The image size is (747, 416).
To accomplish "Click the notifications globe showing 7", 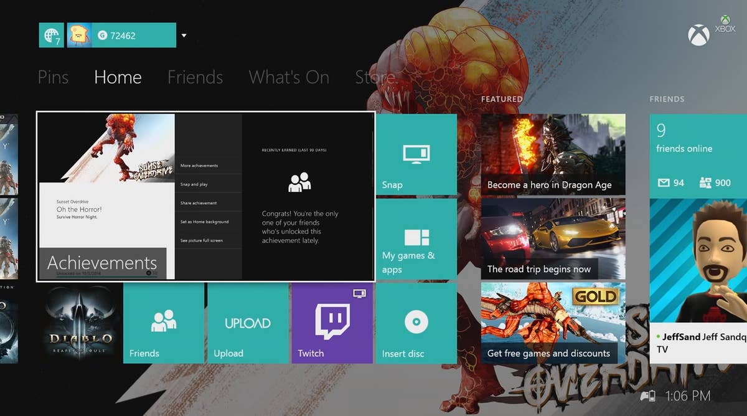I will pyautogui.click(x=51, y=35).
